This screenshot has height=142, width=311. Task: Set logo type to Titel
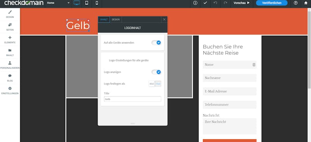(x=158, y=84)
